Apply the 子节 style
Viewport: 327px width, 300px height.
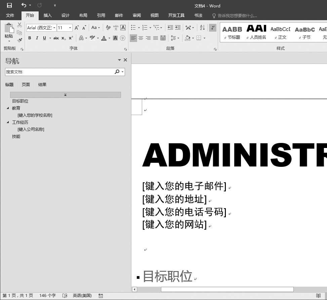point(305,33)
